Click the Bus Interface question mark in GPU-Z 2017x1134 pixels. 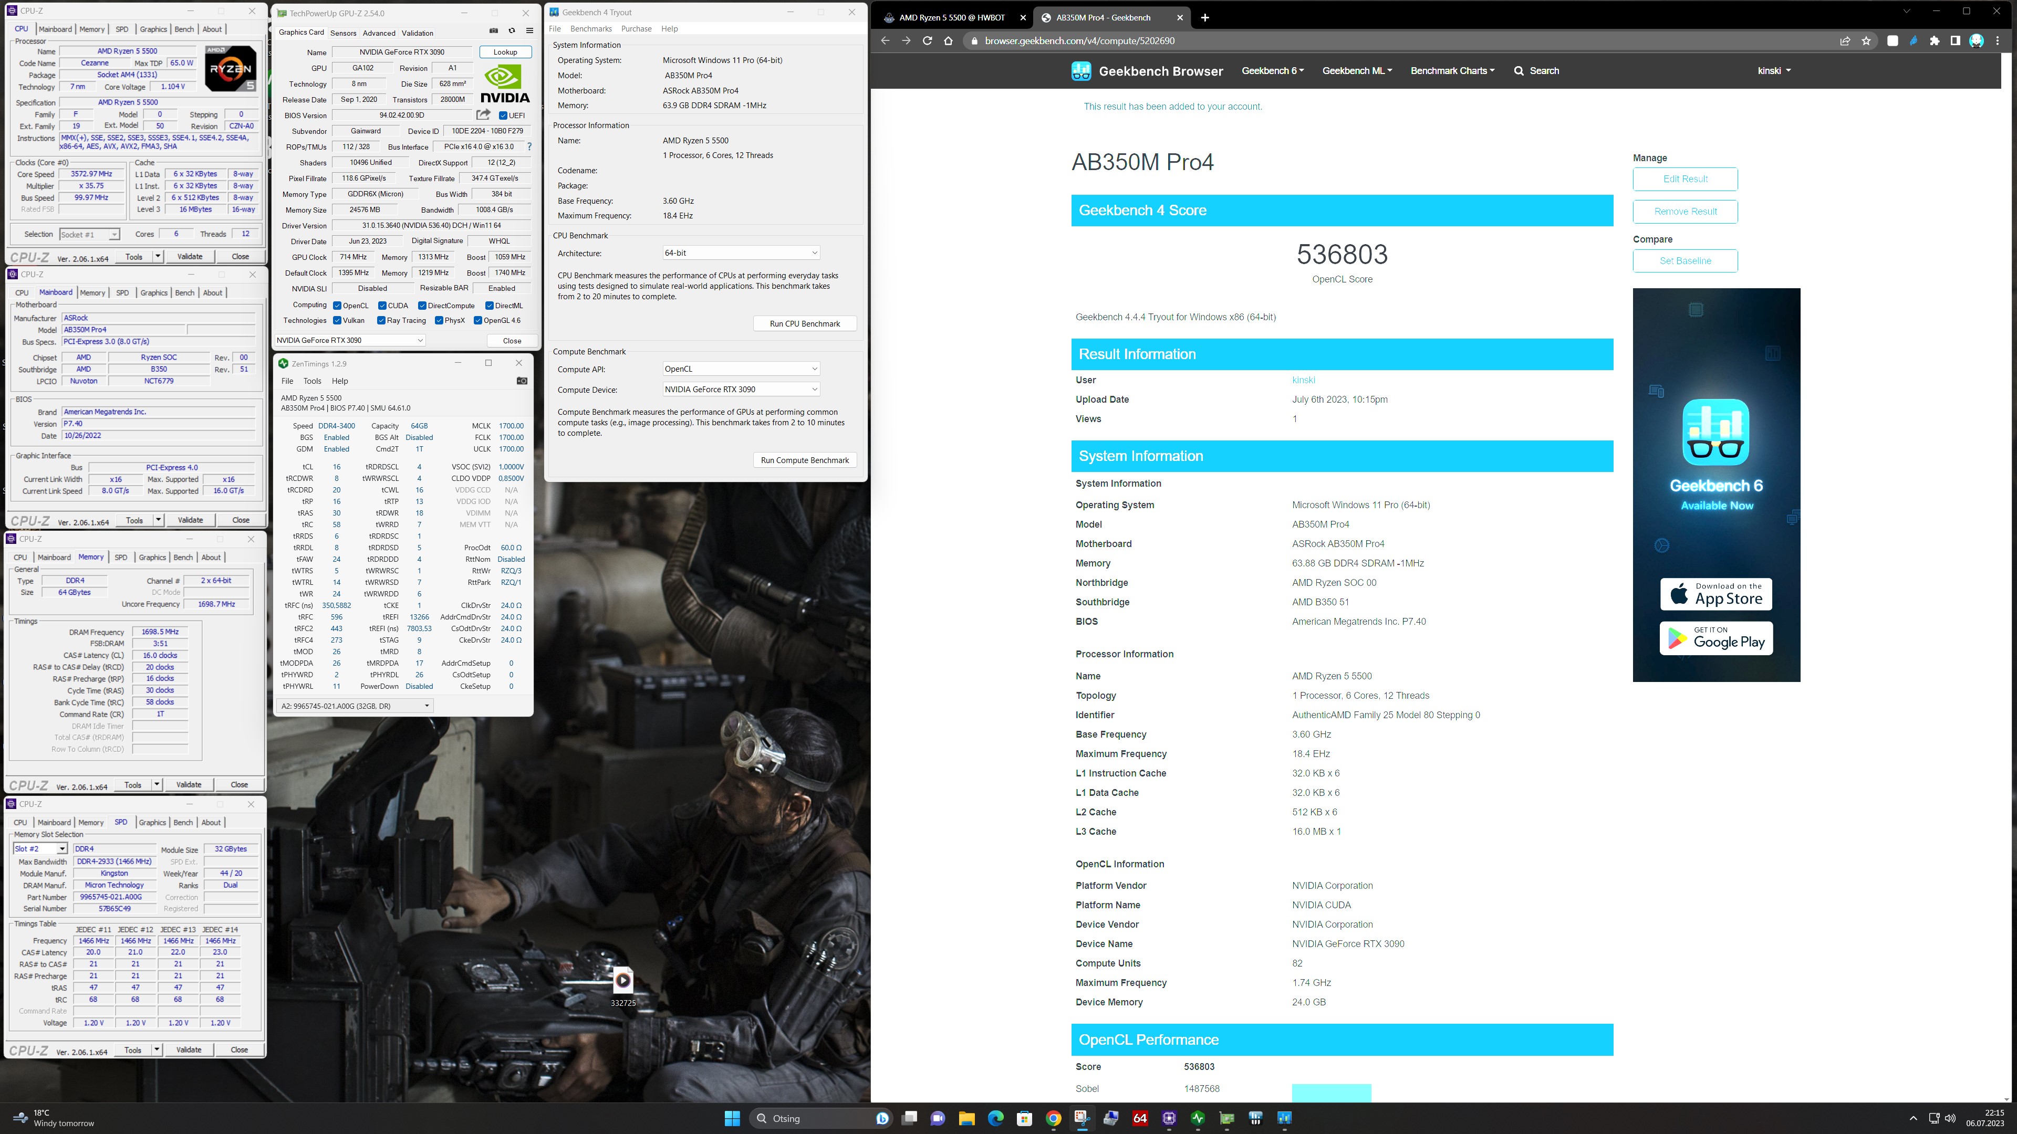[x=529, y=146]
